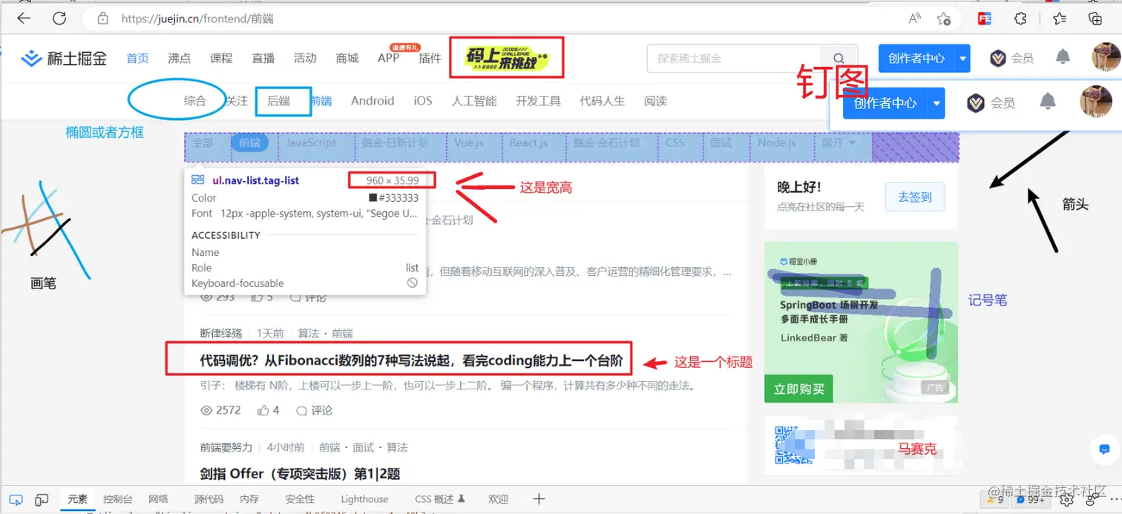The image size is (1122, 514).
Task: Select the iOS category tab
Action: click(423, 101)
